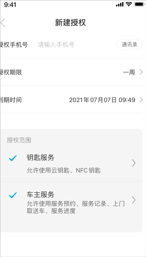Tap the 2021年07月07日 09:49 expiry value

(x=102, y=100)
